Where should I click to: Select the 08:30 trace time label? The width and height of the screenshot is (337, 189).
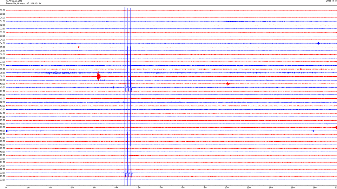(2, 73)
